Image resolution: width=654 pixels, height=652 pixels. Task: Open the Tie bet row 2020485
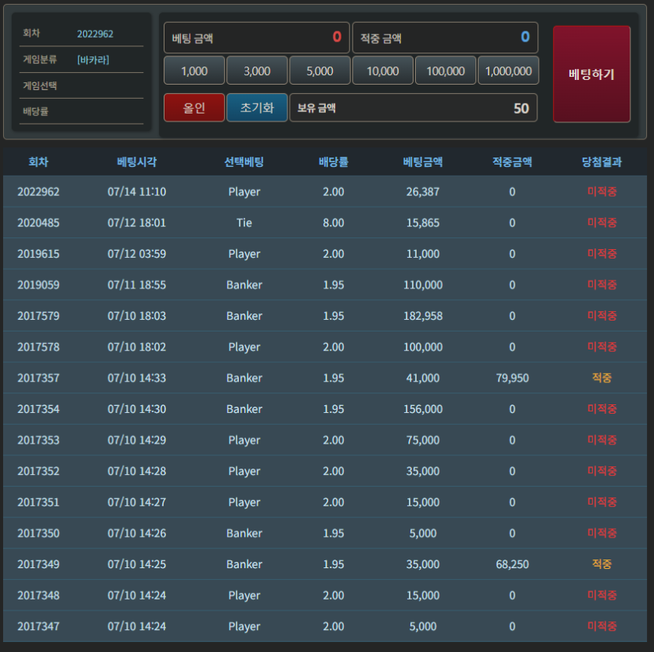tap(325, 223)
